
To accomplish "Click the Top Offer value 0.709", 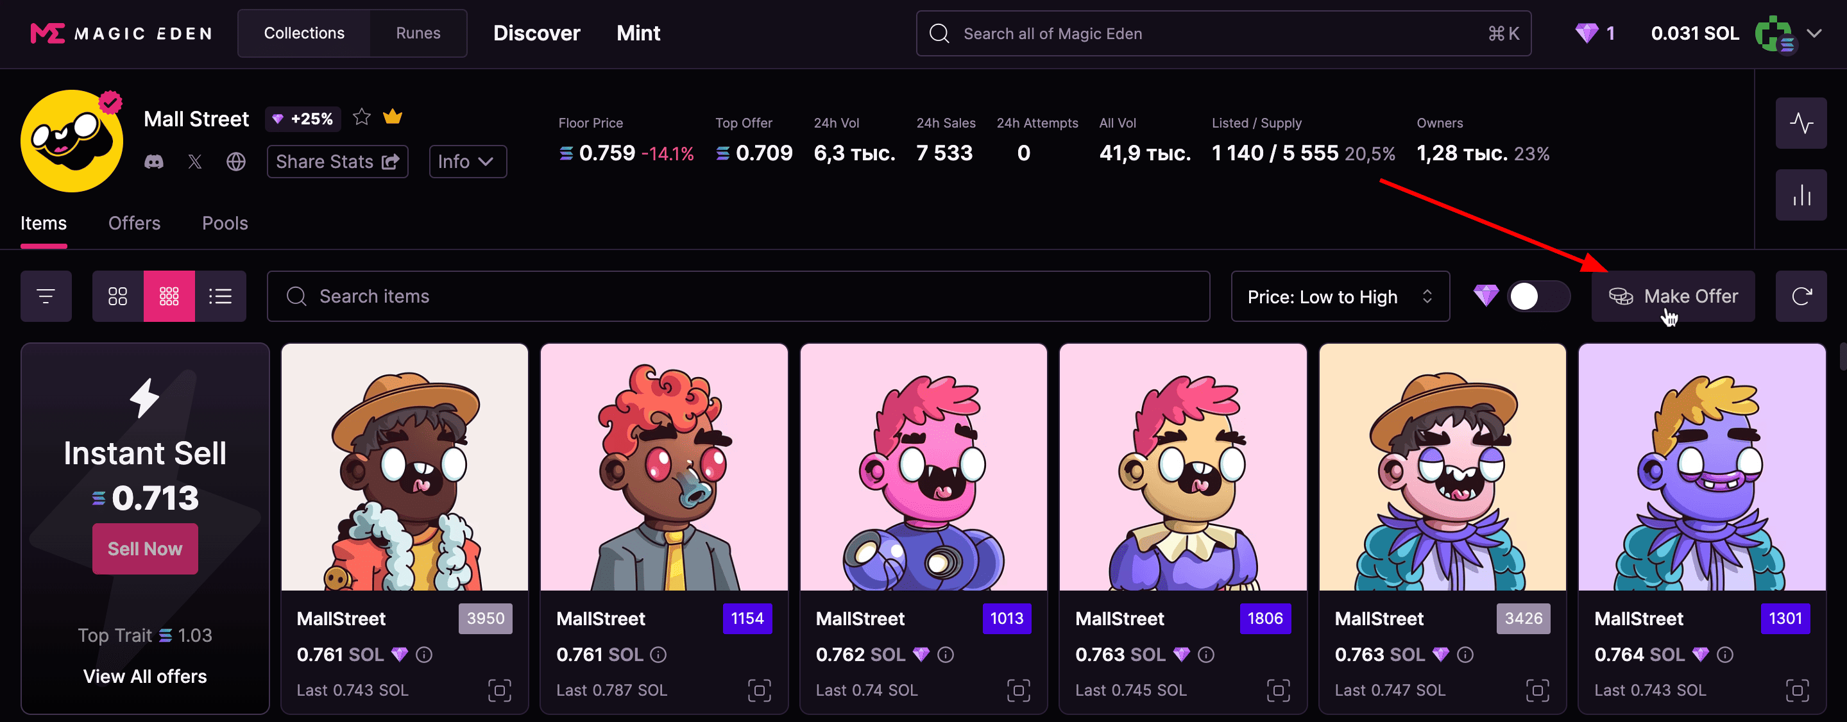I will point(763,153).
